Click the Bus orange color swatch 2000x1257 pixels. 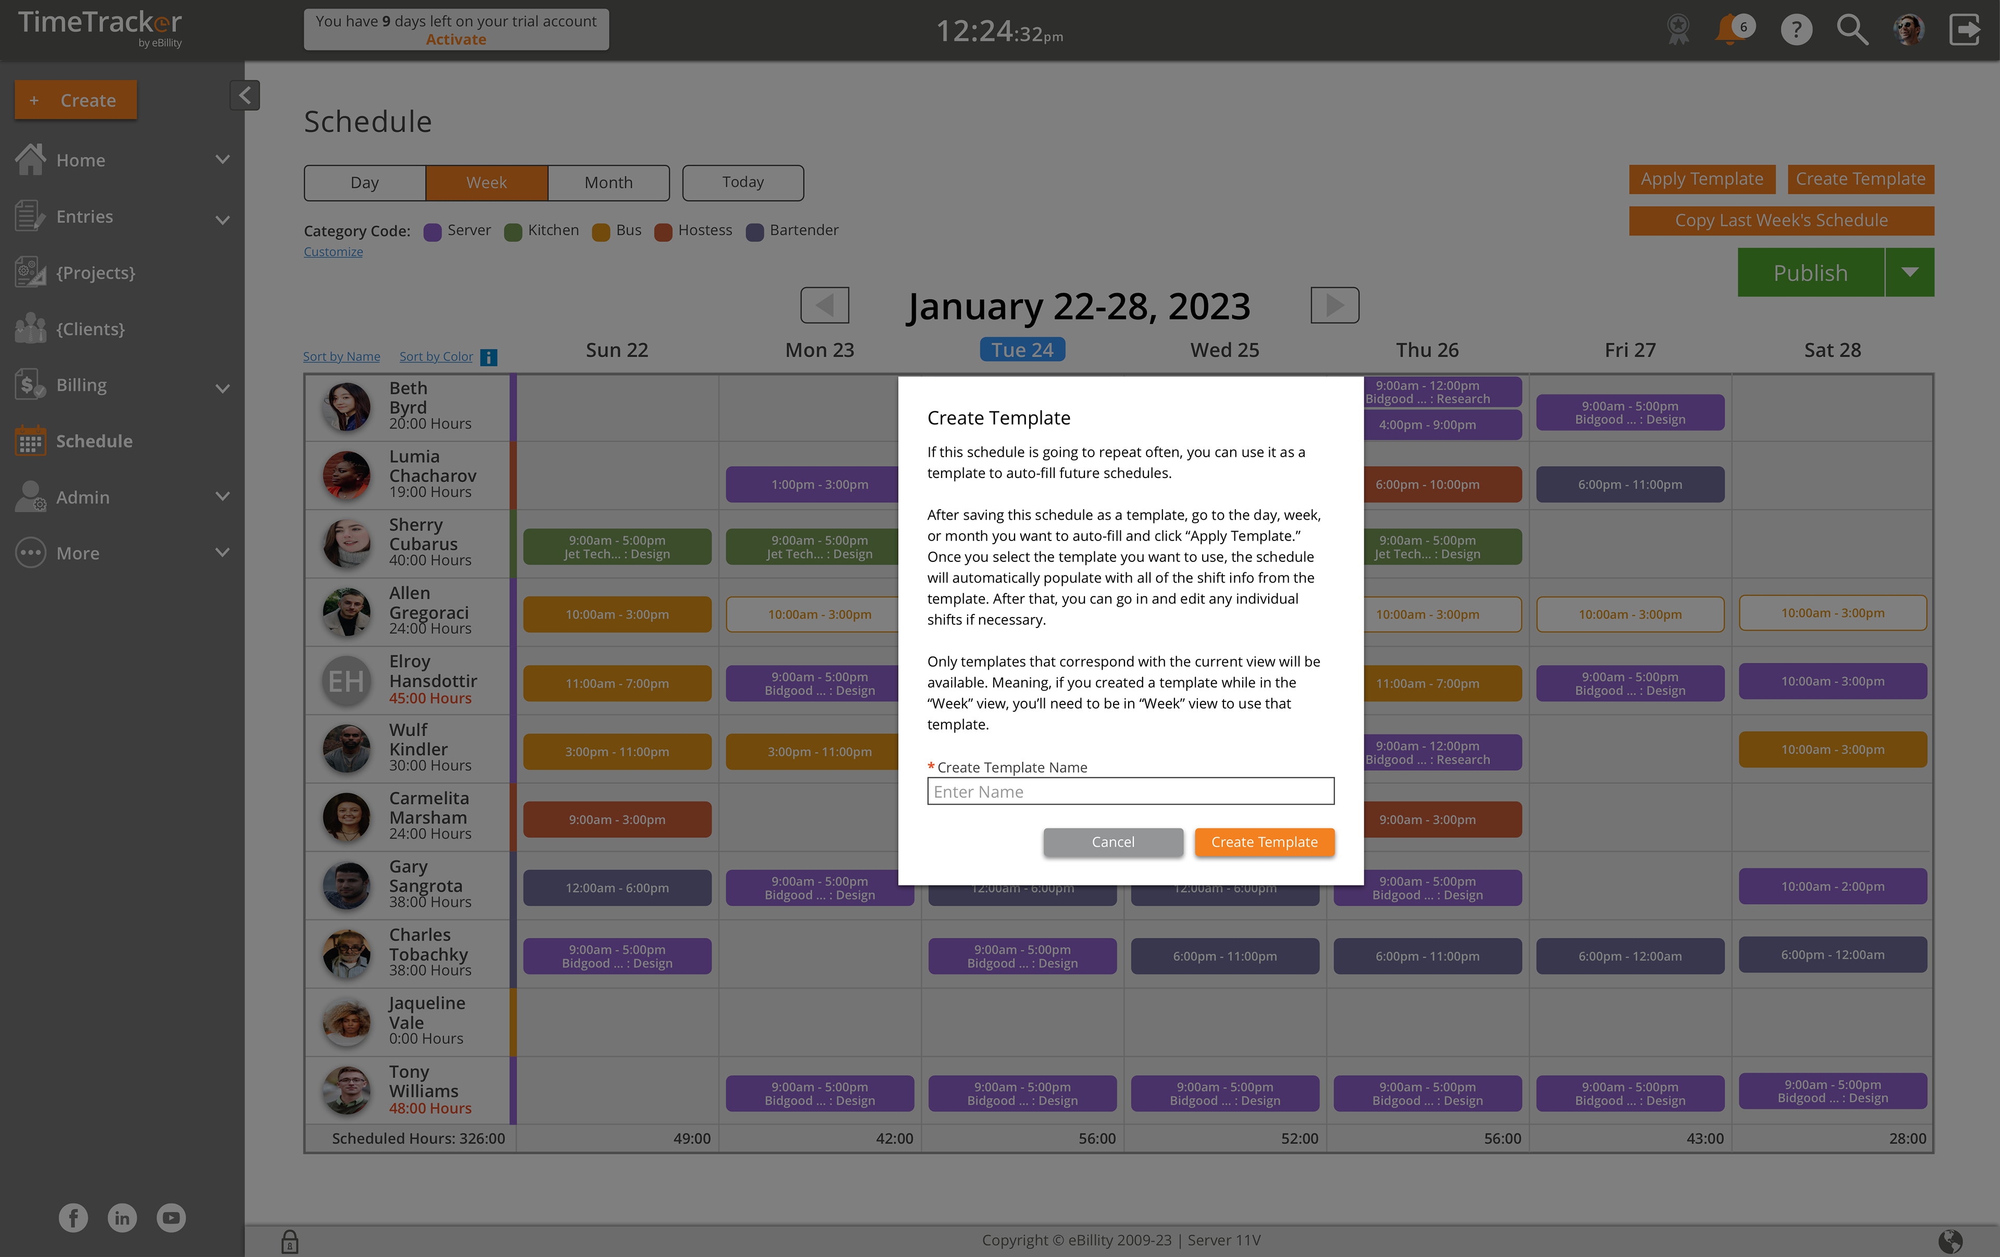click(x=601, y=232)
